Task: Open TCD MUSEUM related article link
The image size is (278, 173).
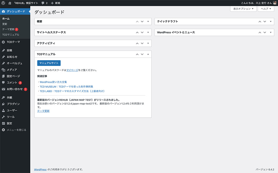Action: click(66, 87)
